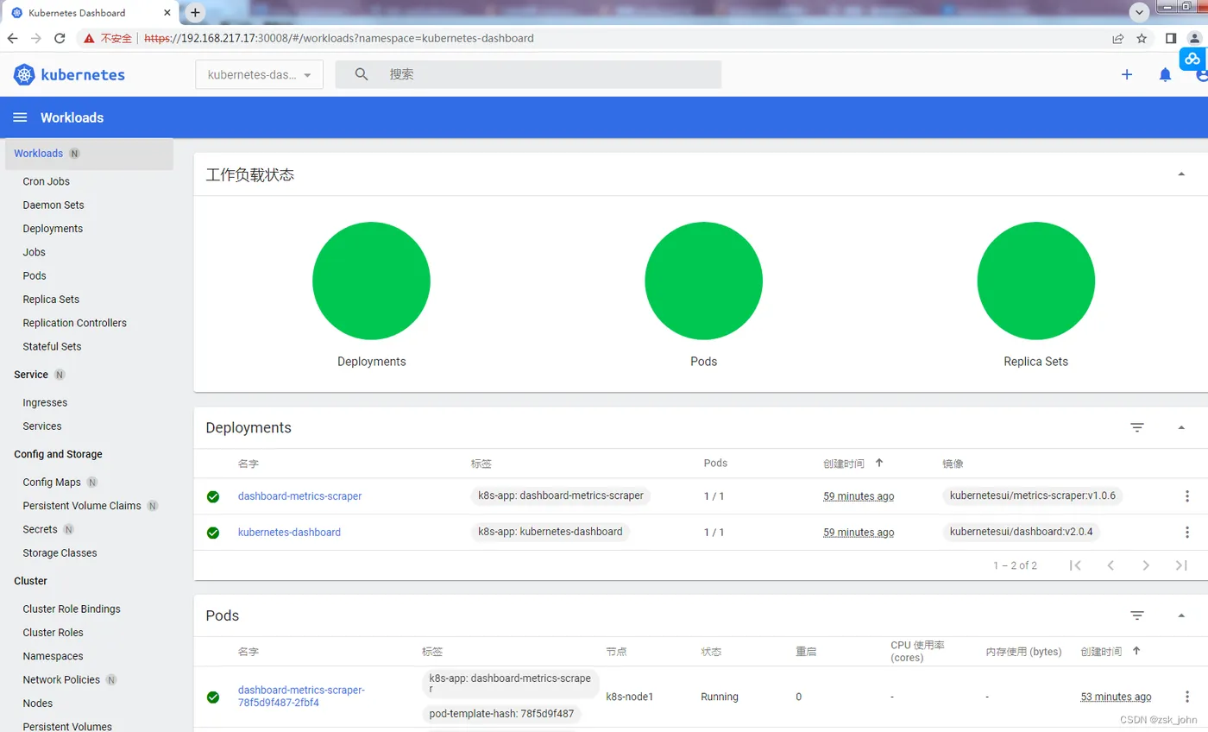Click the Pods green status circle
1208x732 pixels.
(x=703, y=281)
